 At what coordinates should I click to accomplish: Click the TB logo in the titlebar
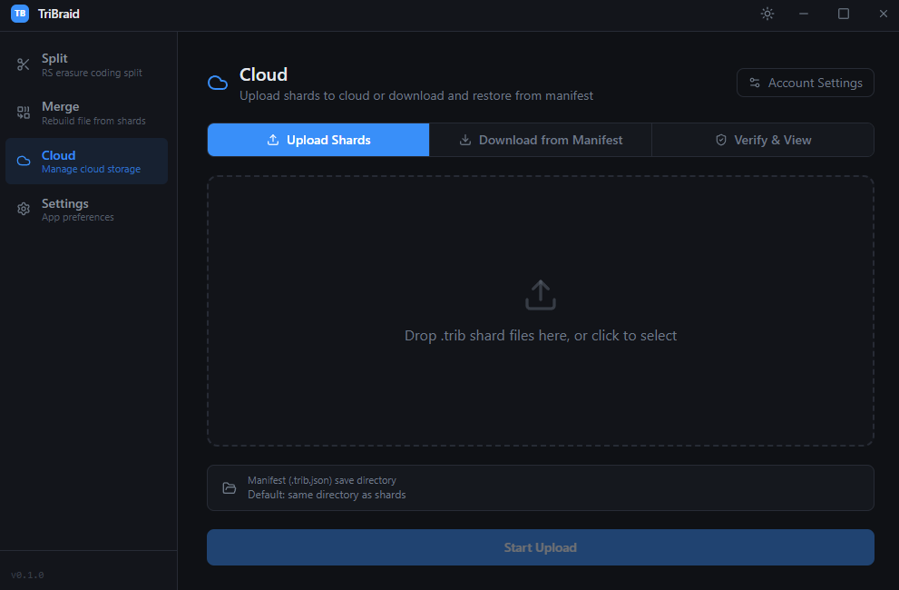[18, 14]
